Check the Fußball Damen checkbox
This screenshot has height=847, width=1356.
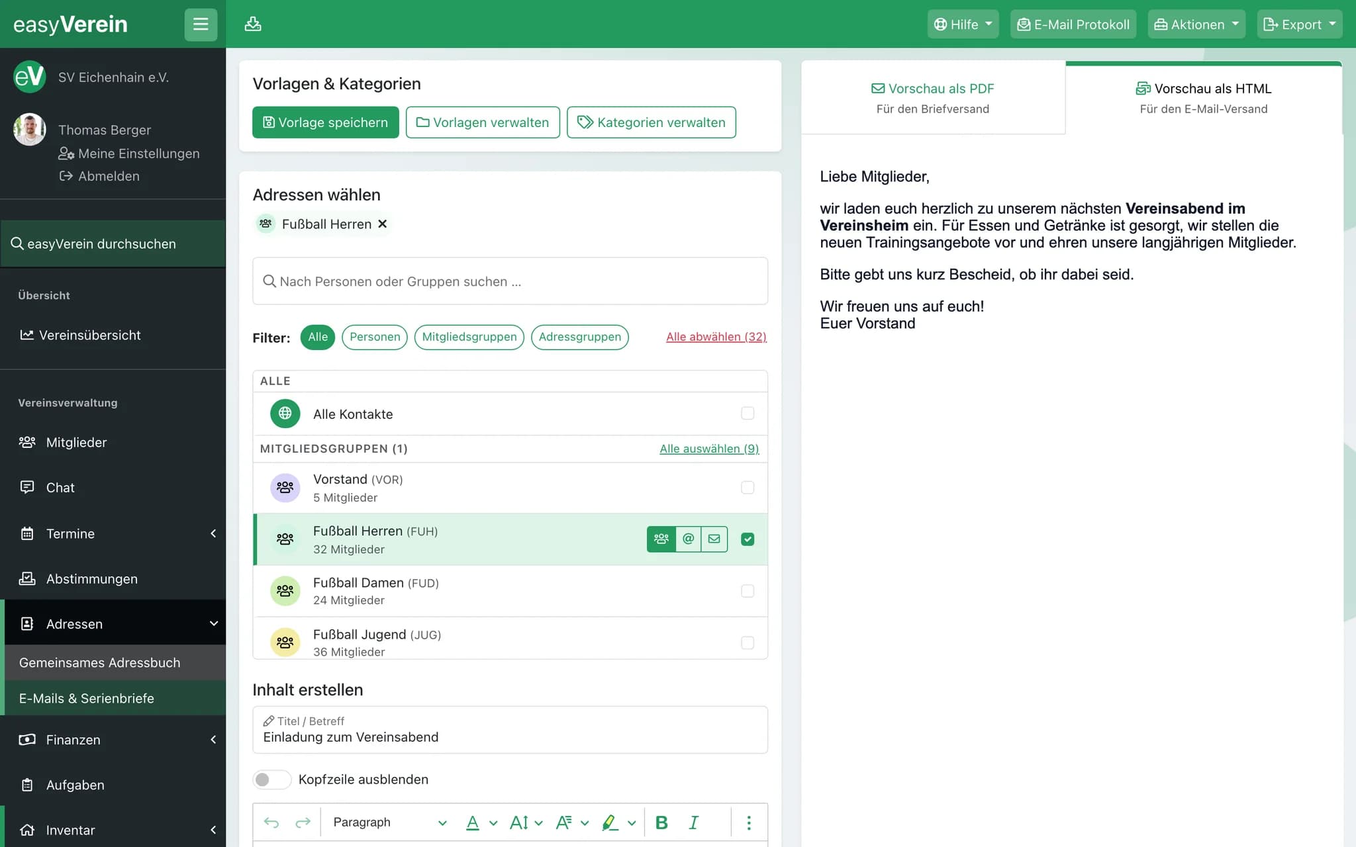pyautogui.click(x=748, y=591)
